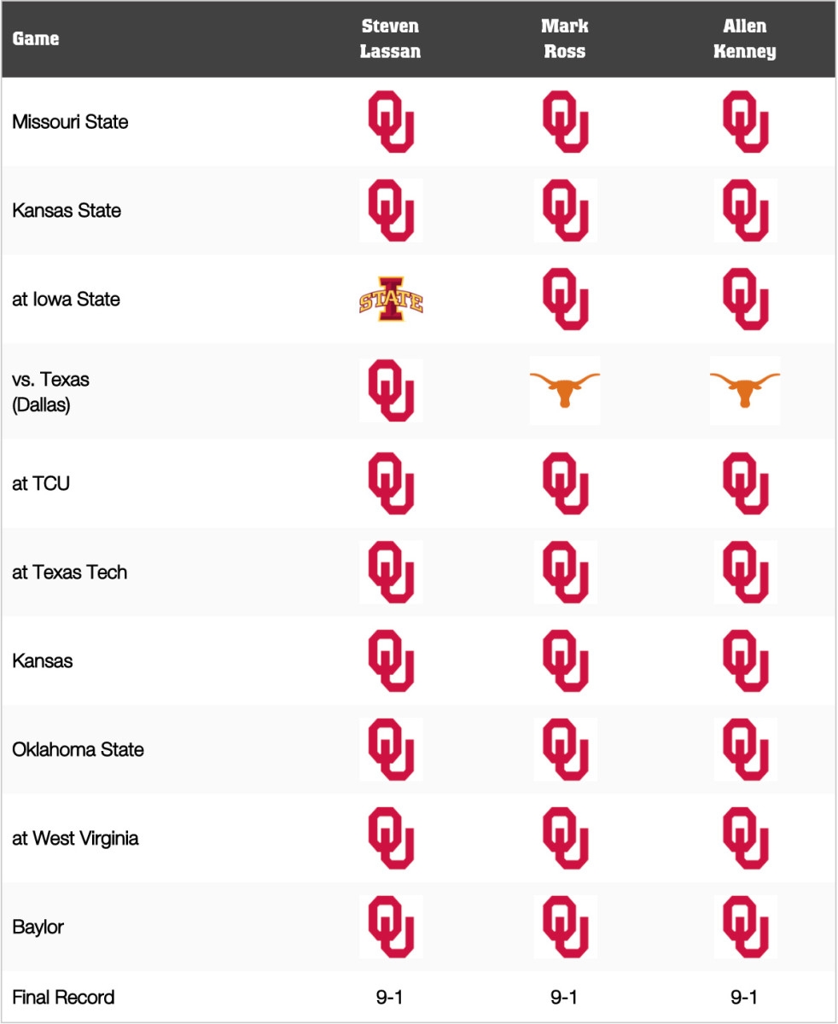
Task: Click Steven Lassan's OU logo for Texas game
Action: coord(391,389)
